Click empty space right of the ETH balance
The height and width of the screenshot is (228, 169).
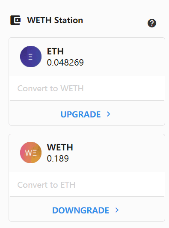click(123, 63)
